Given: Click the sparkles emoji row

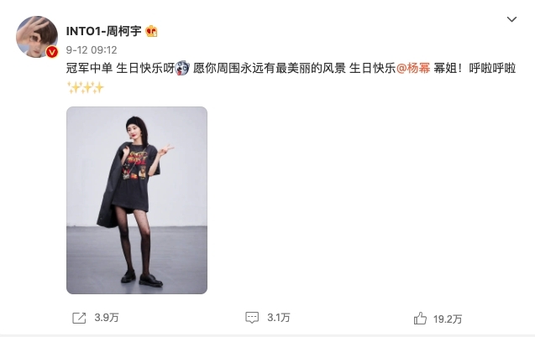Looking at the screenshot, I should (x=86, y=88).
